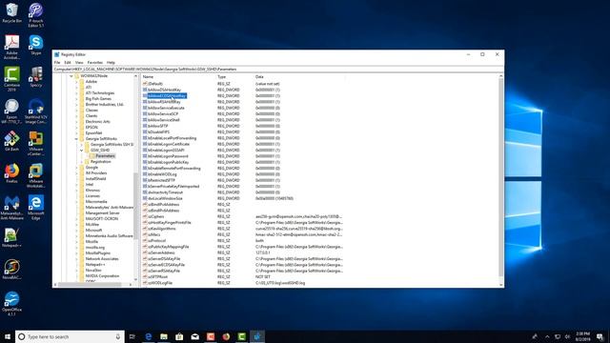This screenshot has width=610, height=343.
Task: Open Notepad++ desktop shortcut
Action: point(11,237)
